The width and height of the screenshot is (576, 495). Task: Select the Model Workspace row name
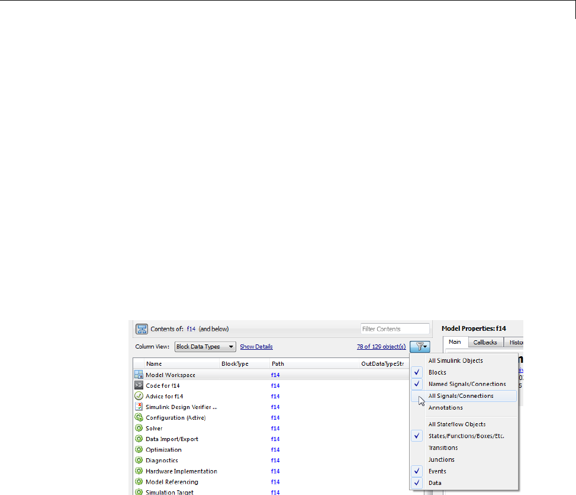170,375
